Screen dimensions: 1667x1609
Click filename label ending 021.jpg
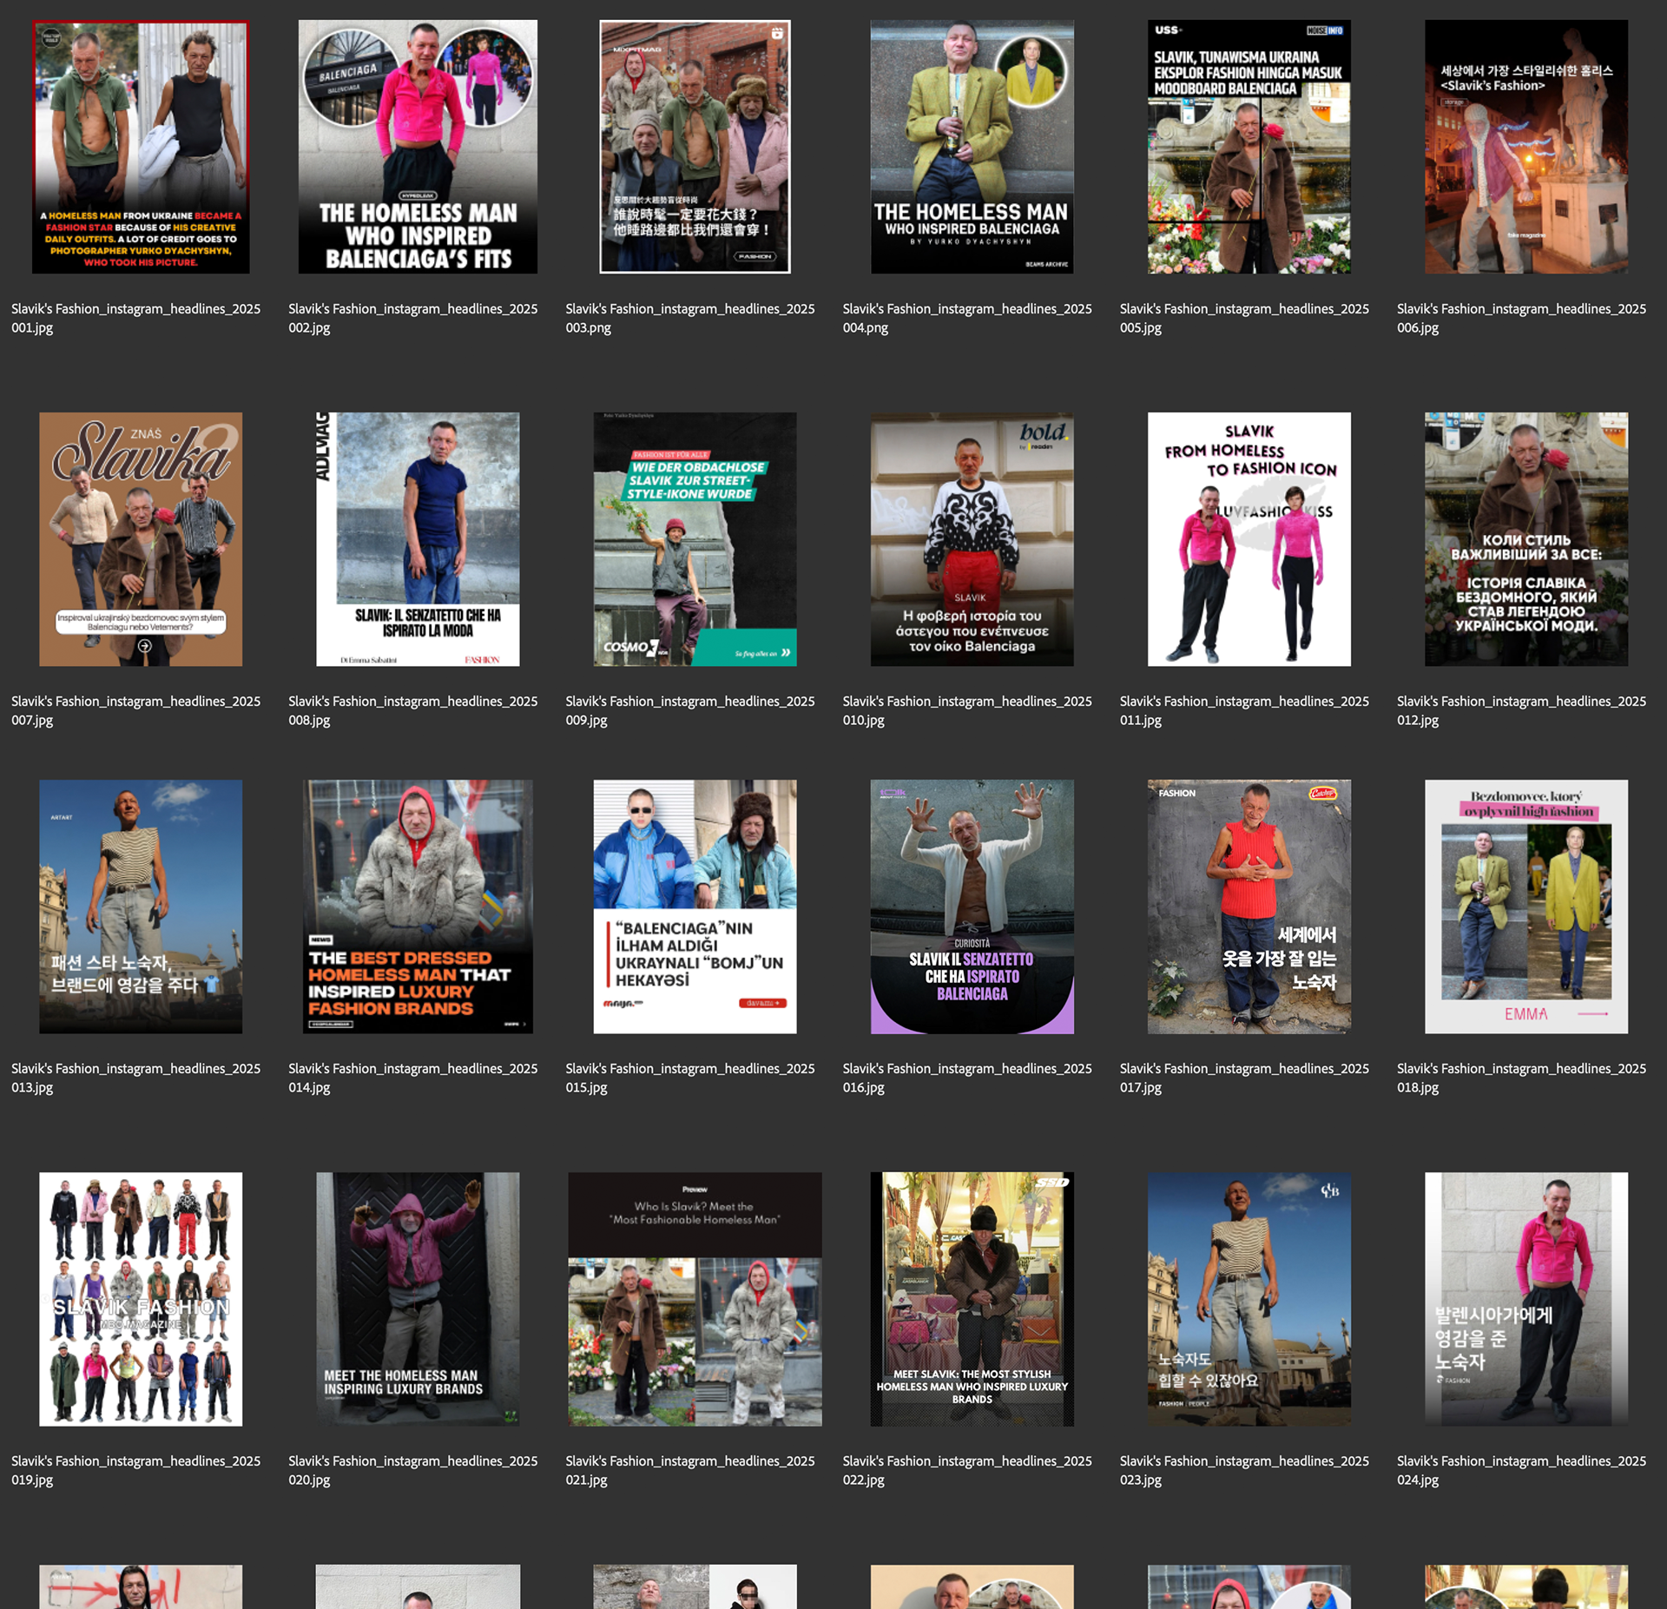[x=689, y=1470]
